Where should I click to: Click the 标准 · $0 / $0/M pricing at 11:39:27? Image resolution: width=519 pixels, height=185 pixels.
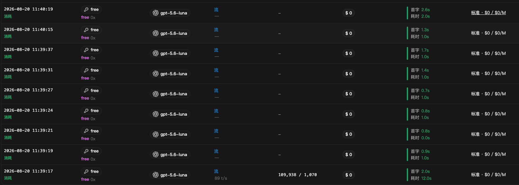click(x=488, y=94)
